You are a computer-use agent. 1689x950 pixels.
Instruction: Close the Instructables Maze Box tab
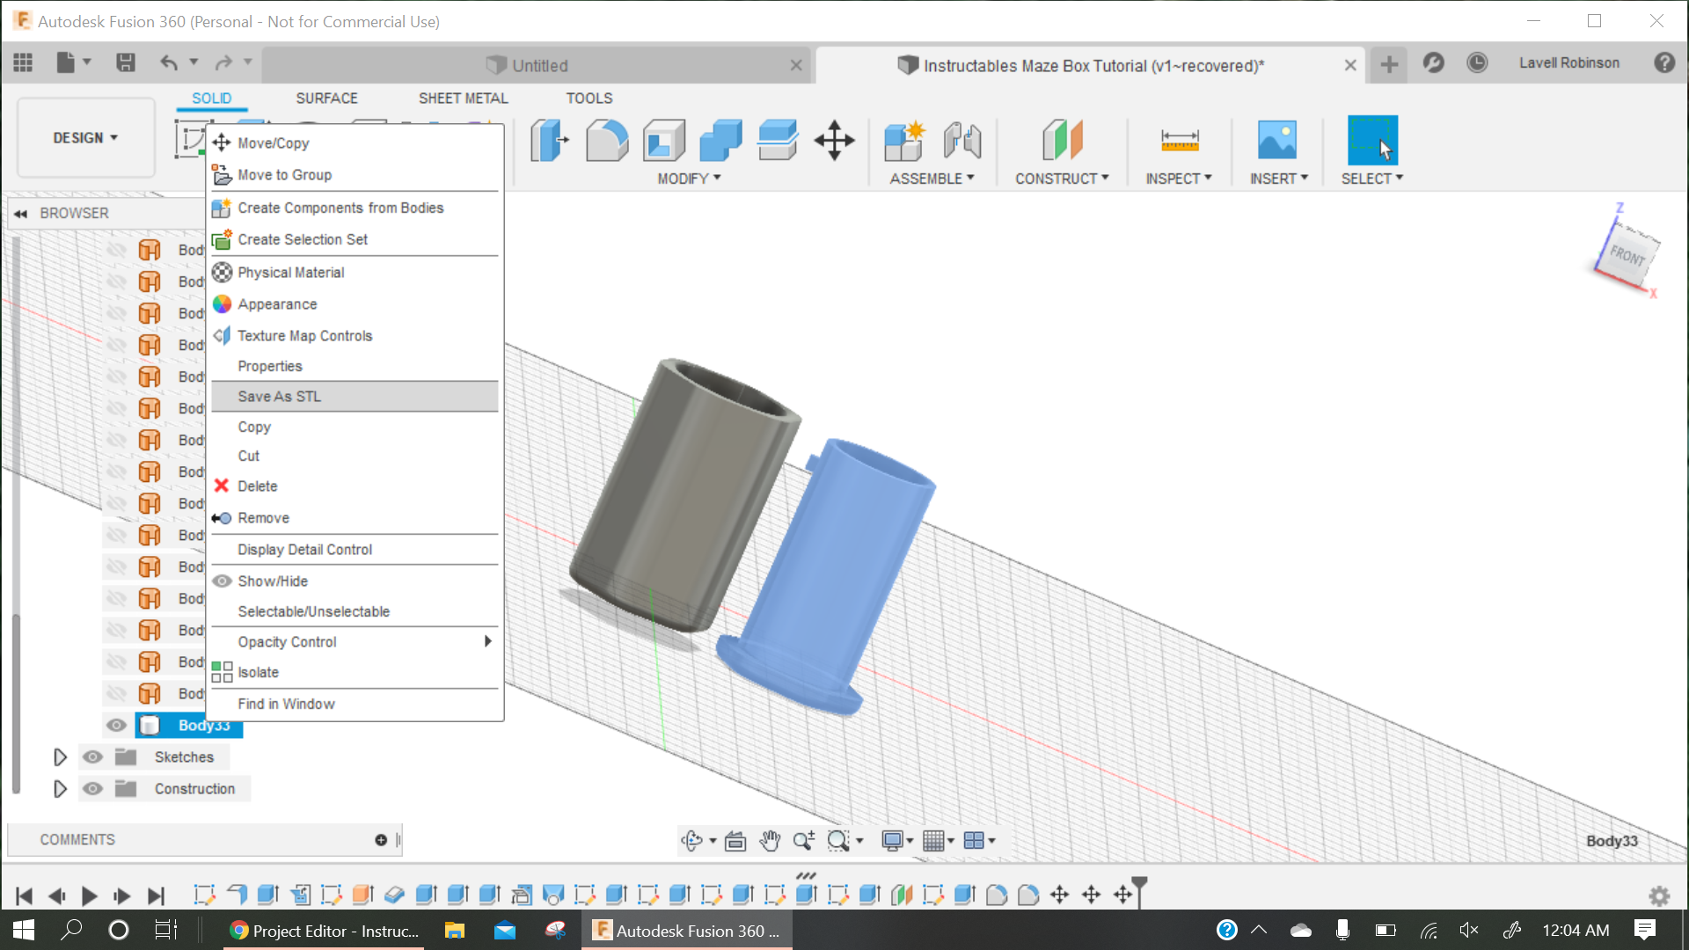pos(1350,66)
